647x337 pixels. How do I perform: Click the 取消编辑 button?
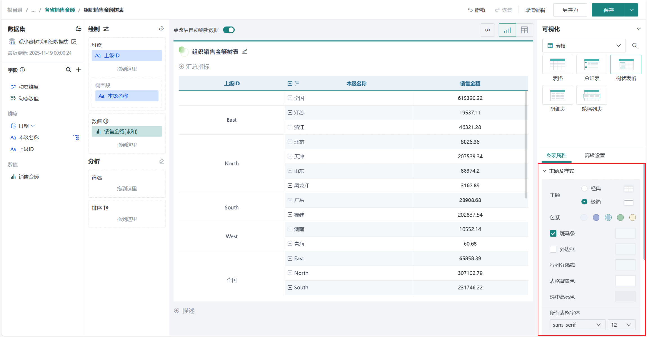point(535,10)
